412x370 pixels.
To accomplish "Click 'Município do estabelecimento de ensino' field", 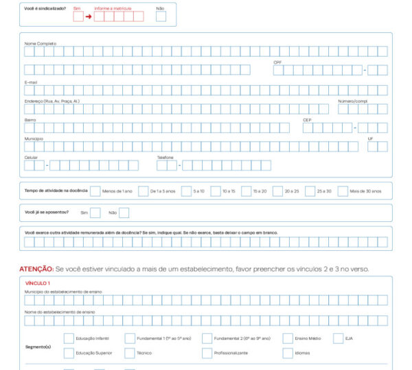I will [x=206, y=300].
